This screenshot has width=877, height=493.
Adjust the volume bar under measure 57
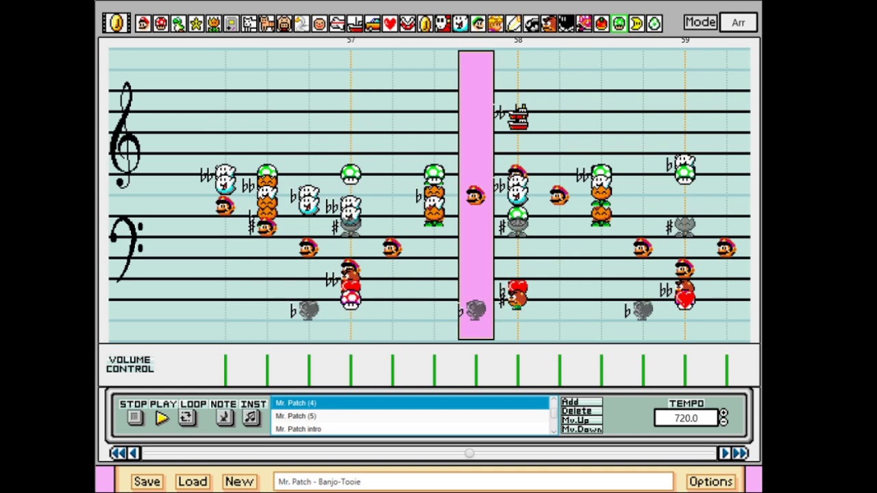click(x=351, y=370)
